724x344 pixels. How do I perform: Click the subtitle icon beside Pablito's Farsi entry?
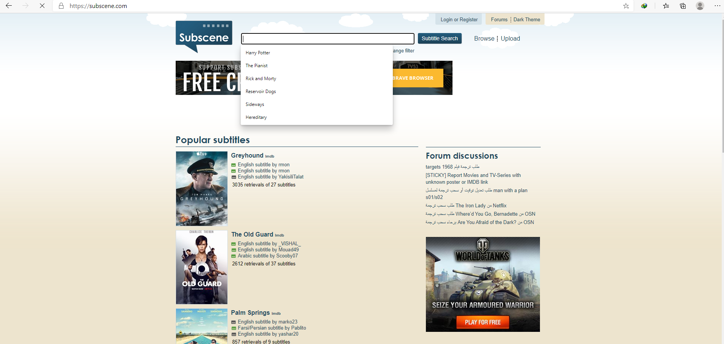click(233, 328)
